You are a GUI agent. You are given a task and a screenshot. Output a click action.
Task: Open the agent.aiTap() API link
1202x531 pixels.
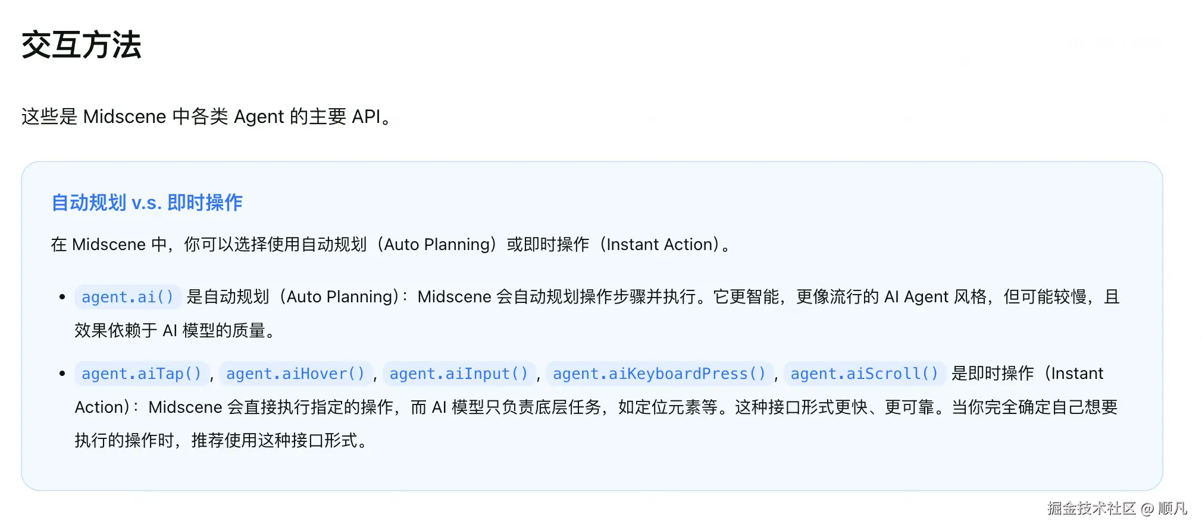point(142,374)
